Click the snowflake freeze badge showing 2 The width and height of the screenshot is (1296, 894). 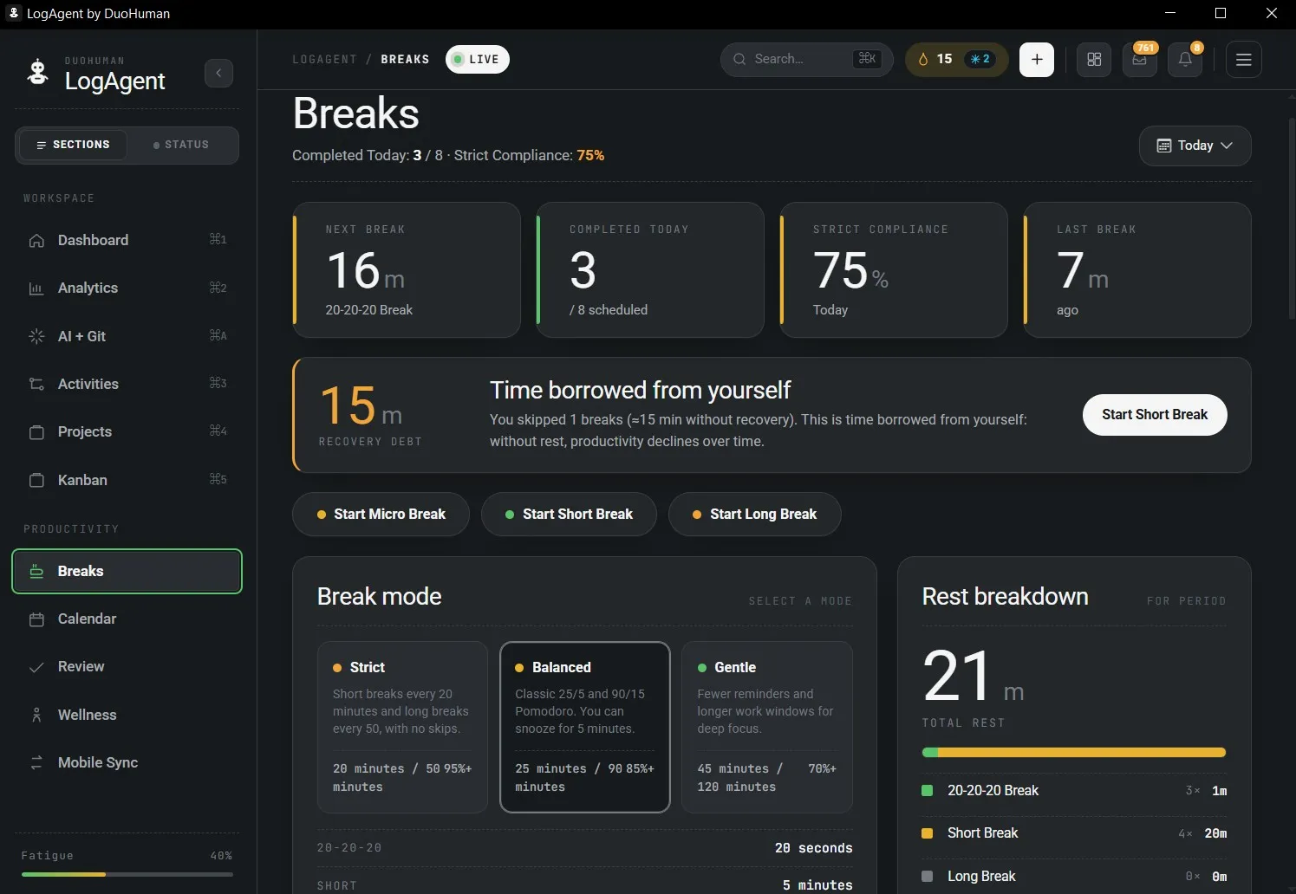[980, 59]
